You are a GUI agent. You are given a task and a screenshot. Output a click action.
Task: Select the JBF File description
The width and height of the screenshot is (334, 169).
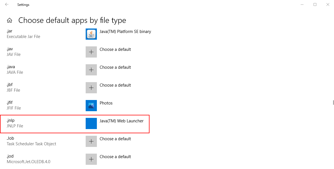pos(13,90)
